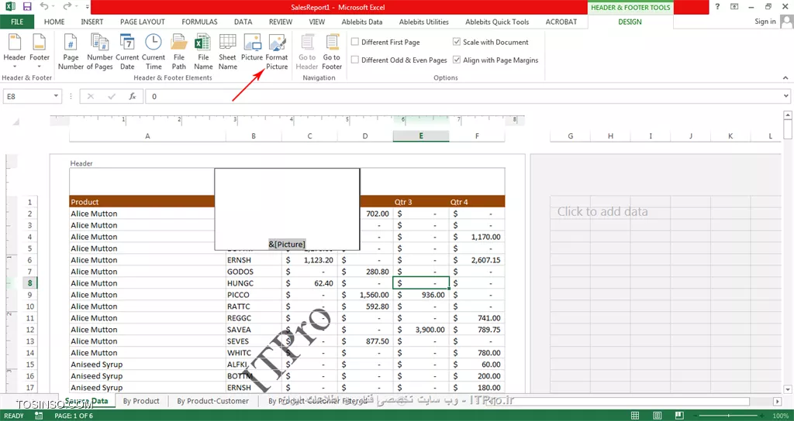The height and width of the screenshot is (421, 794).
Task: Insert Sheet Name element
Action: click(x=227, y=52)
